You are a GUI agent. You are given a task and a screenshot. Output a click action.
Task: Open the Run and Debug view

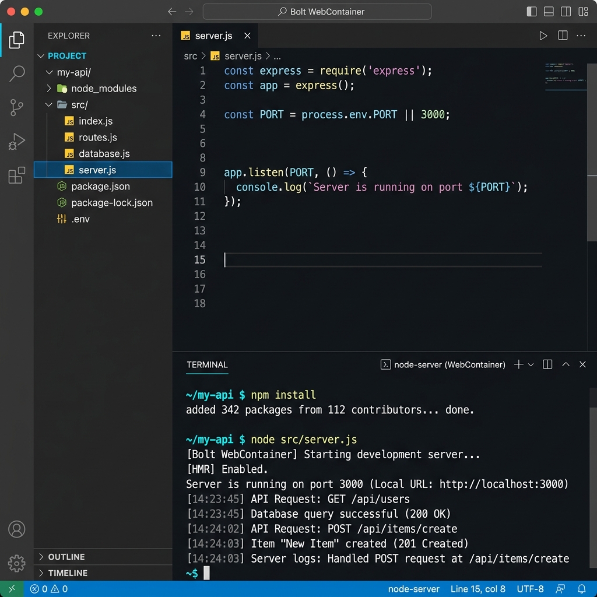tap(16, 141)
